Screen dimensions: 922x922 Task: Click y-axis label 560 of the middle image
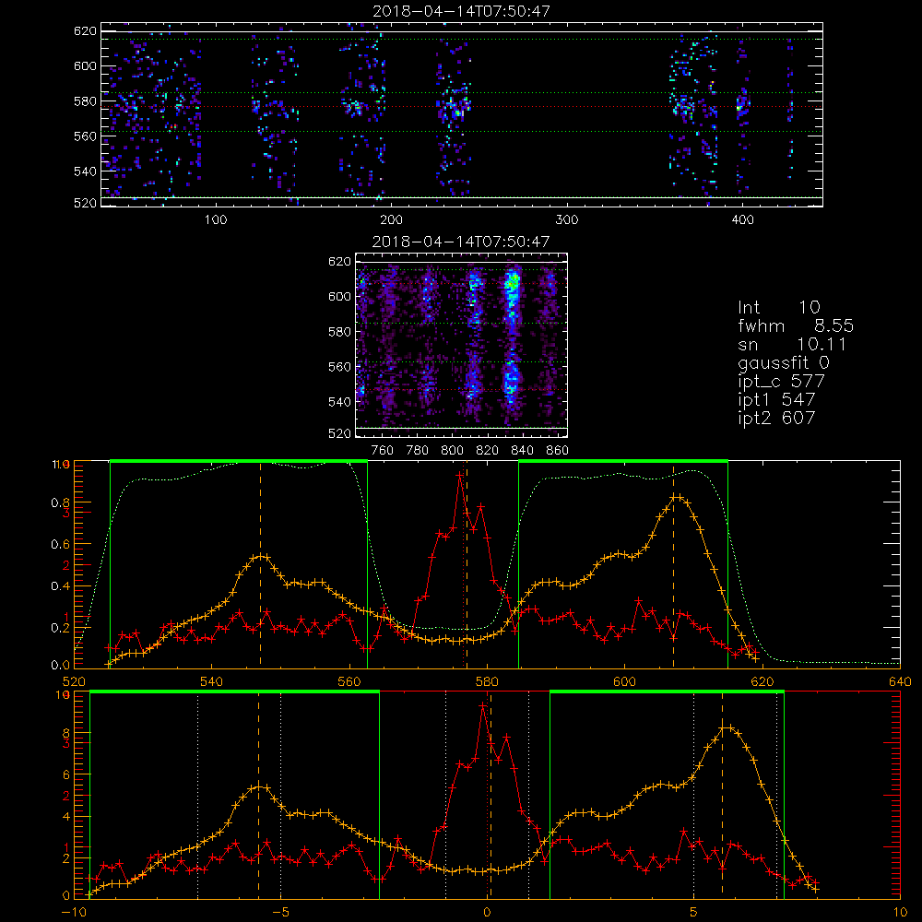pyautogui.click(x=339, y=367)
